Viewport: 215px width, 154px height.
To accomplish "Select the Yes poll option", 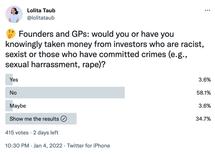I will point(14,80).
